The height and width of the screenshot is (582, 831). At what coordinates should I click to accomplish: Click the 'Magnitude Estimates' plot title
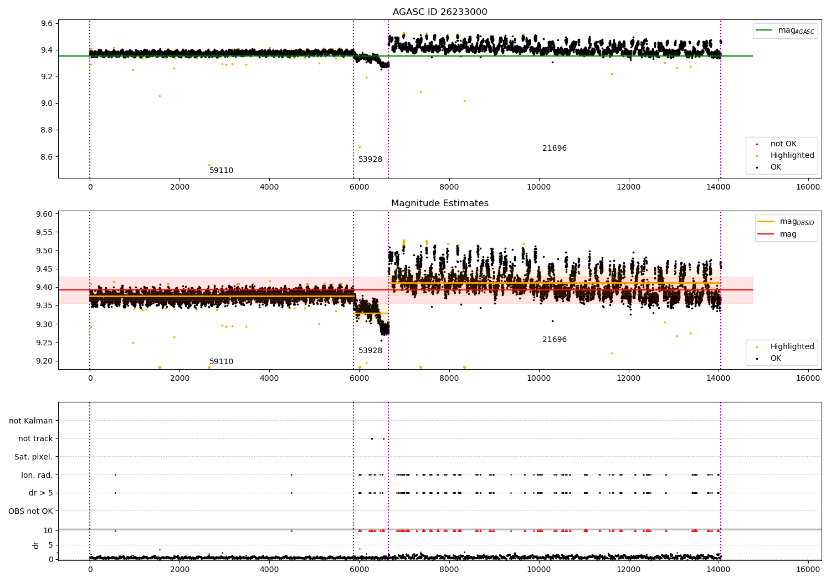coord(440,203)
